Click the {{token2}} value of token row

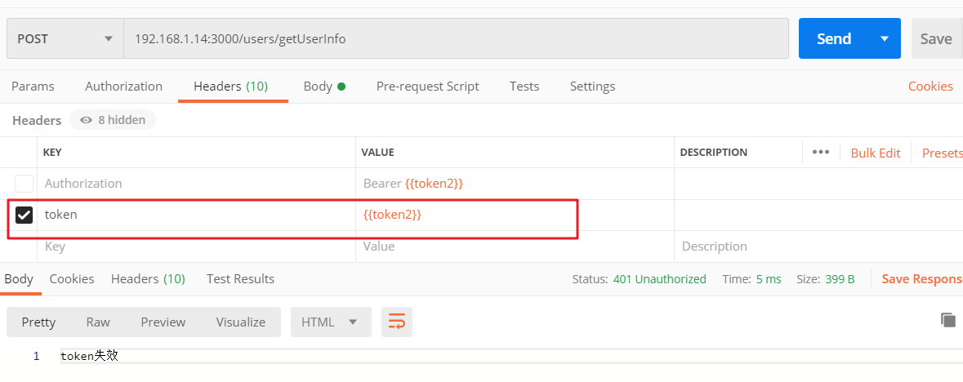(x=515, y=215)
